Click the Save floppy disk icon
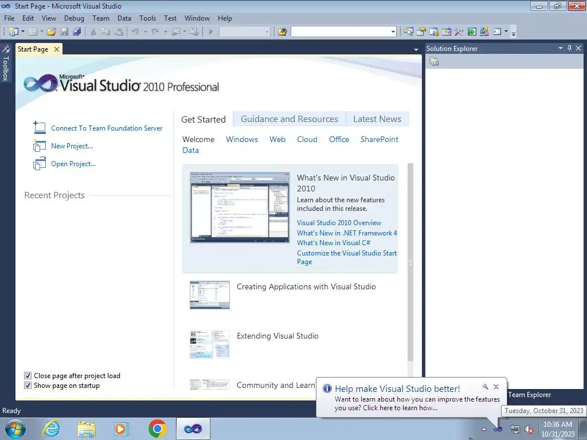Viewport: 587px width, 440px height. click(64, 32)
